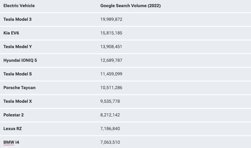Viewport: 251px width, 148px height.
Task: Click the 15,815,185 search volume cell
Action: click(x=111, y=33)
